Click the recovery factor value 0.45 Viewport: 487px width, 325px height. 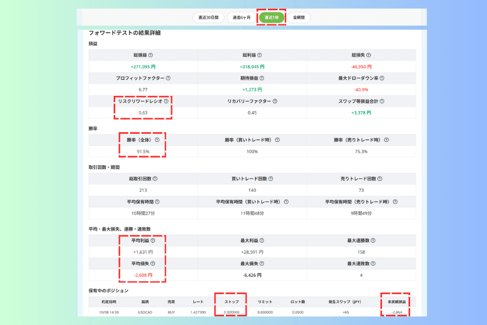click(252, 113)
